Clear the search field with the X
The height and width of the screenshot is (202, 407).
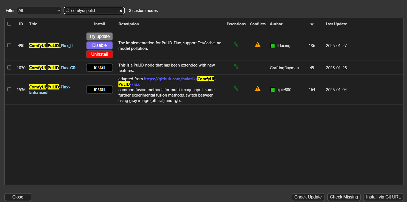point(121,11)
